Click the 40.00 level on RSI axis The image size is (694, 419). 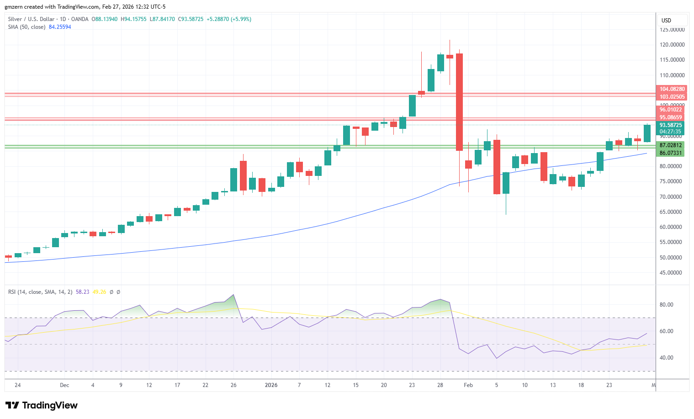coord(666,358)
